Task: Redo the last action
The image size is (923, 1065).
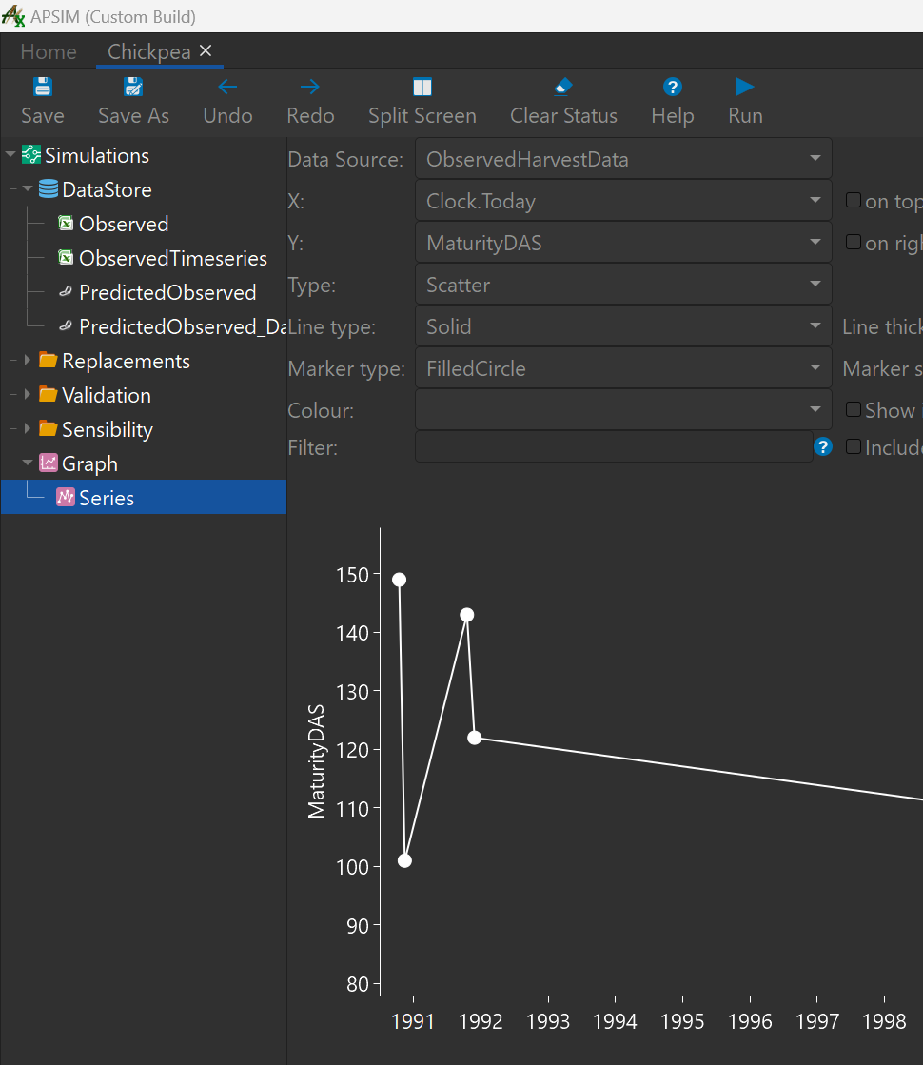Action: point(309,100)
